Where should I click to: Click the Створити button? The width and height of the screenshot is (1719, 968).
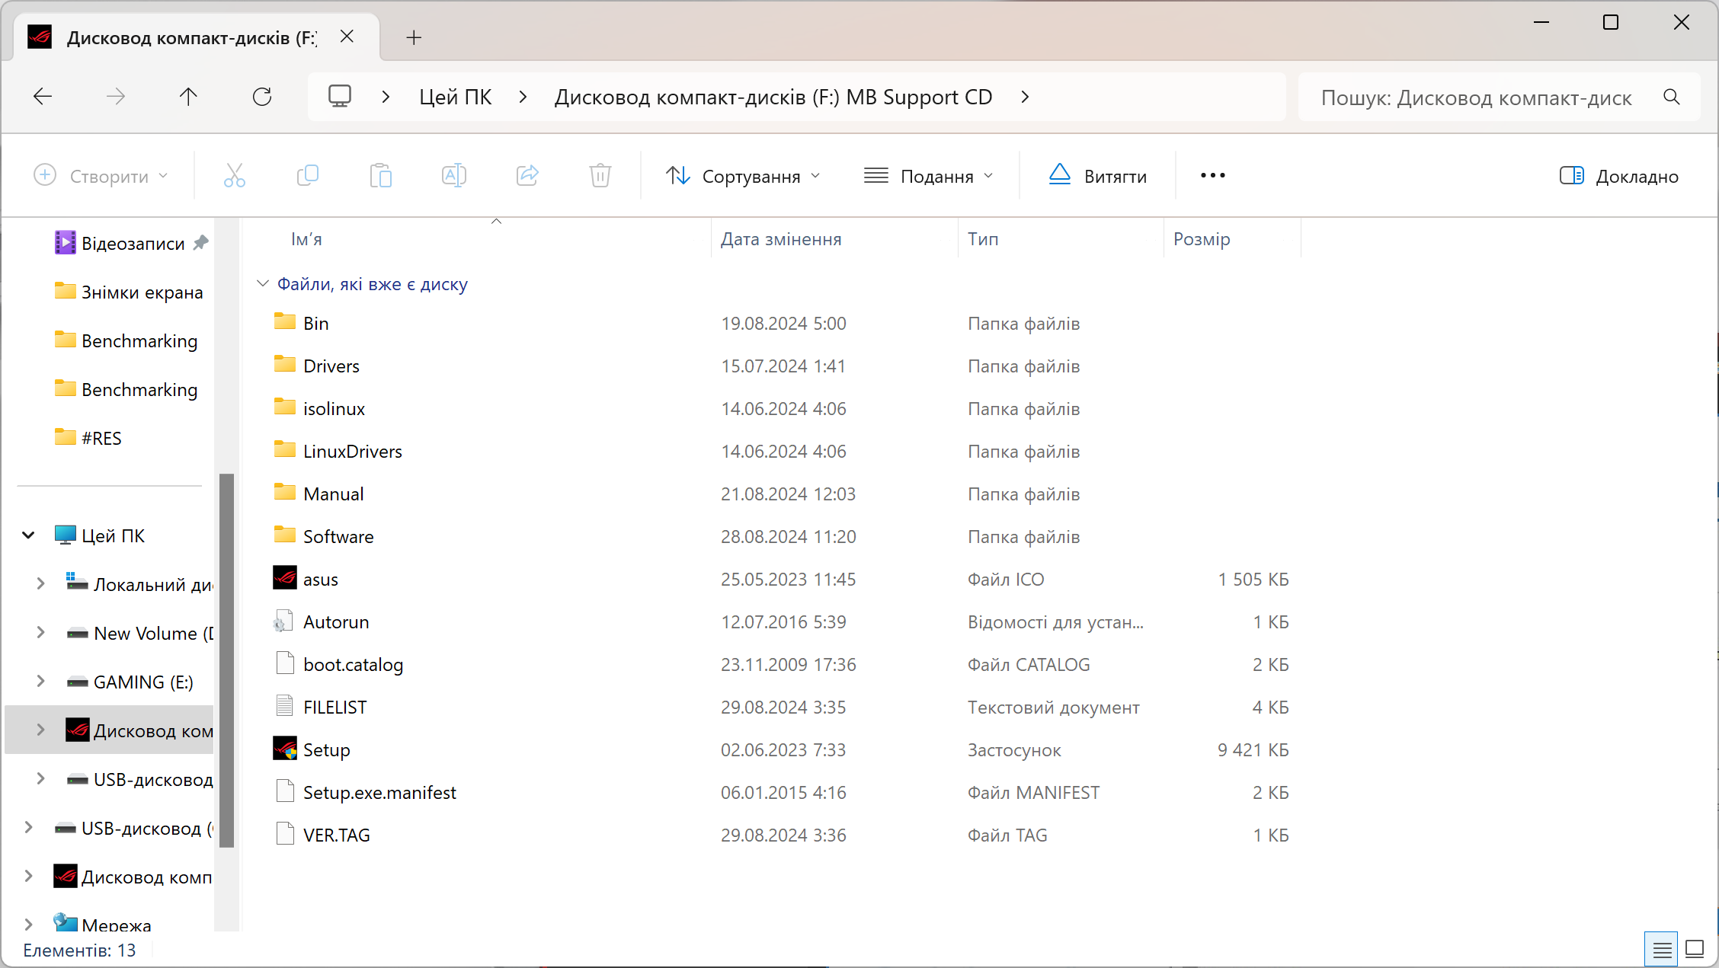pos(101,174)
